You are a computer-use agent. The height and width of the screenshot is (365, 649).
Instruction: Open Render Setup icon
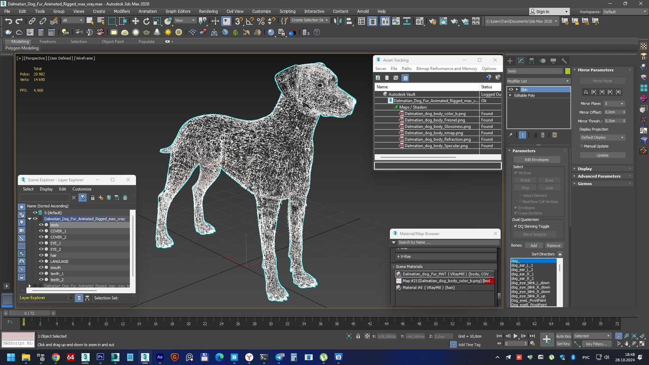click(432, 21)
